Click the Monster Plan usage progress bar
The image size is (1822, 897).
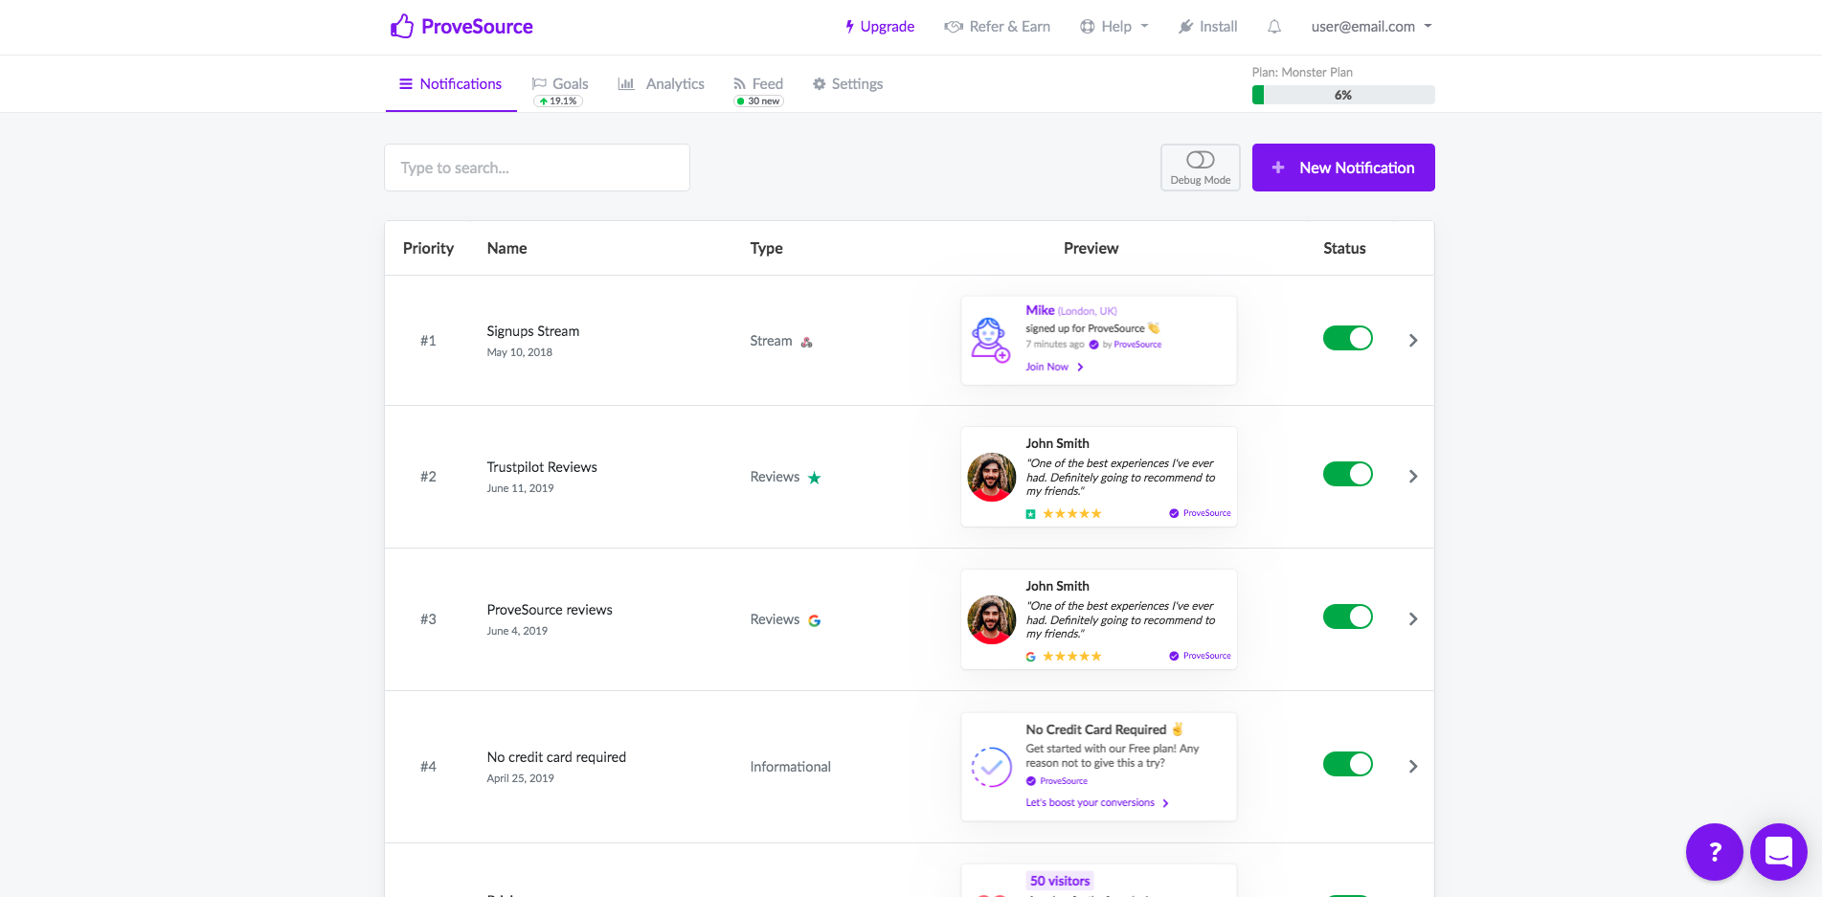[x=1343, y=95]
